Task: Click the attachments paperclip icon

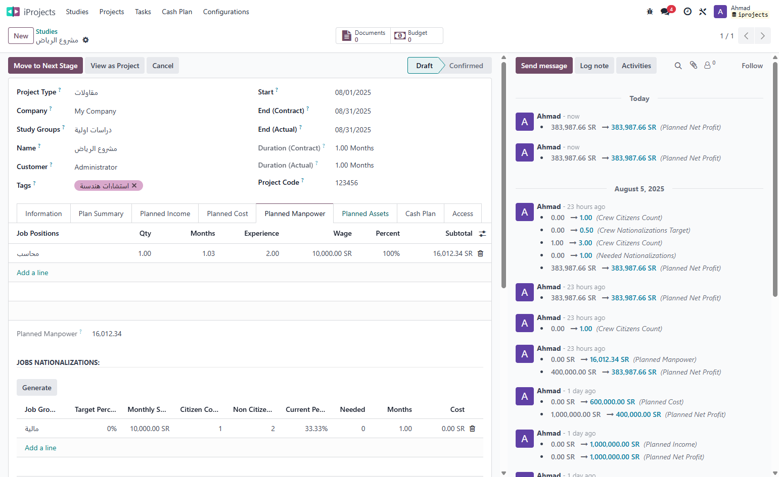Action: click(x=694, y=66)
